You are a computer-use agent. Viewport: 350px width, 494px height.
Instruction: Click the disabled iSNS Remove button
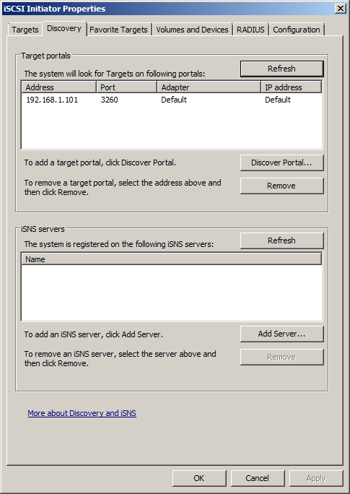click(281, 357)
